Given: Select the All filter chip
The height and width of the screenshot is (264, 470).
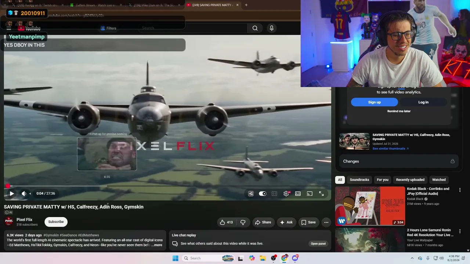Looking at the screenshot, I should pos(340,180).
